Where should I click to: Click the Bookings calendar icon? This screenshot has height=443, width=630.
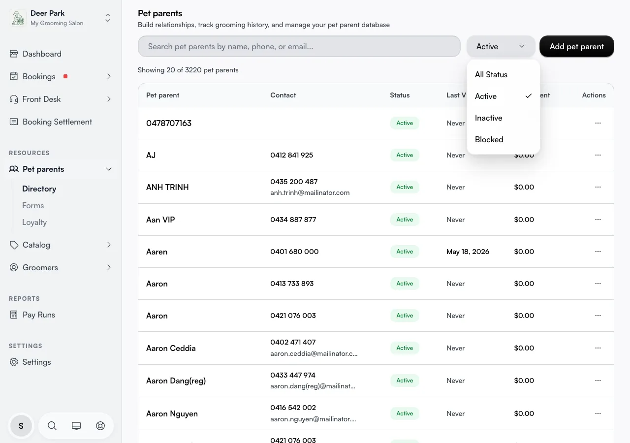[x=14, y=76]
